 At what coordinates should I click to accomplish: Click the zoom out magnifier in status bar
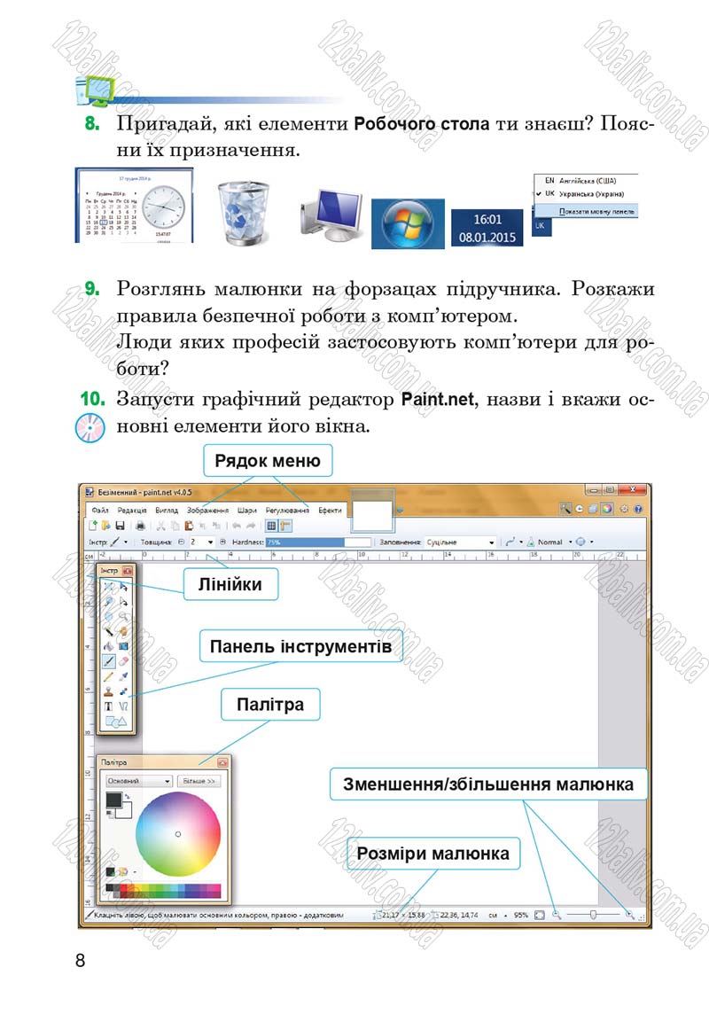[x=557, y=915]
